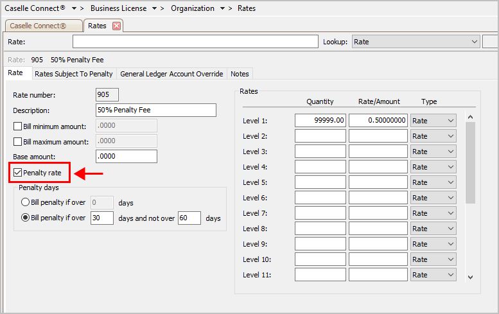Select first Bill penalty if over radio
The image size is (499, 314).
coord(25,202)
